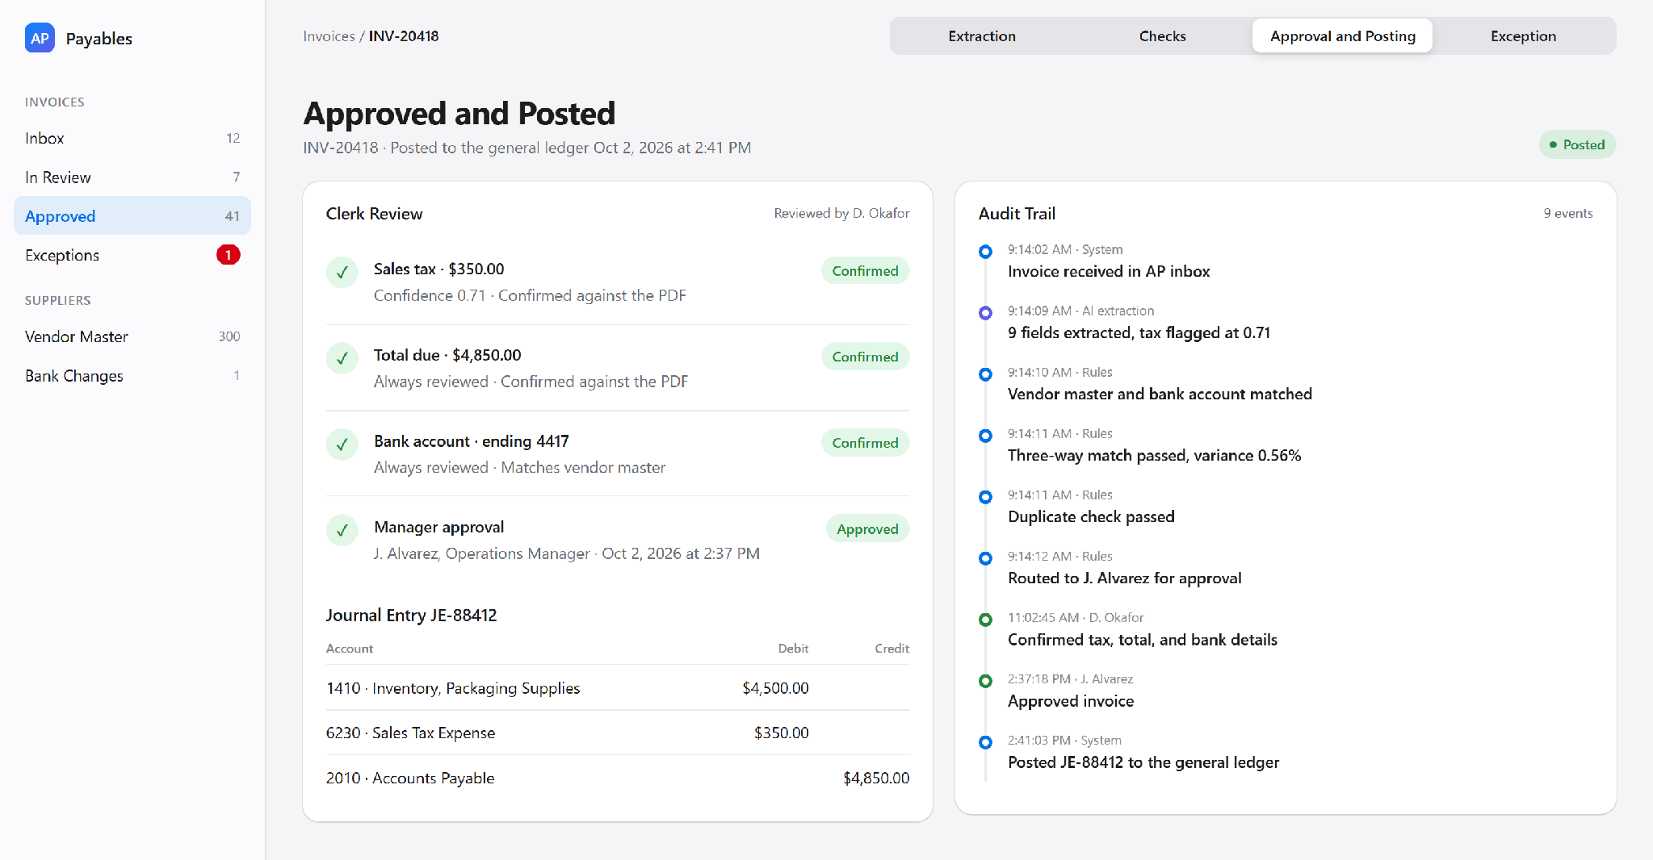Open Exceptions in the sidebar

132,255
